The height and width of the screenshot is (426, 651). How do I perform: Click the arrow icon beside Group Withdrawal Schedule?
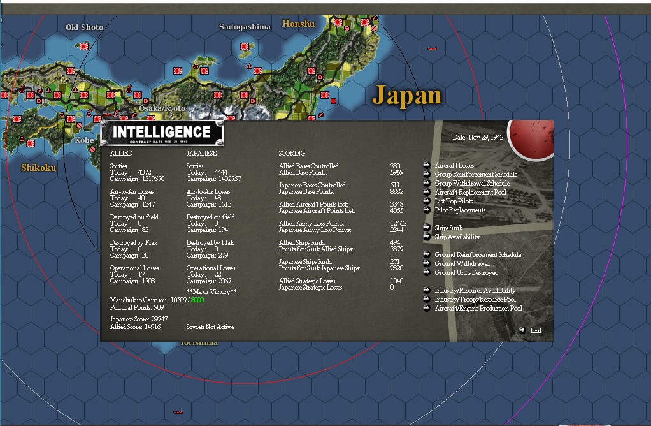[x=426, y=183]
